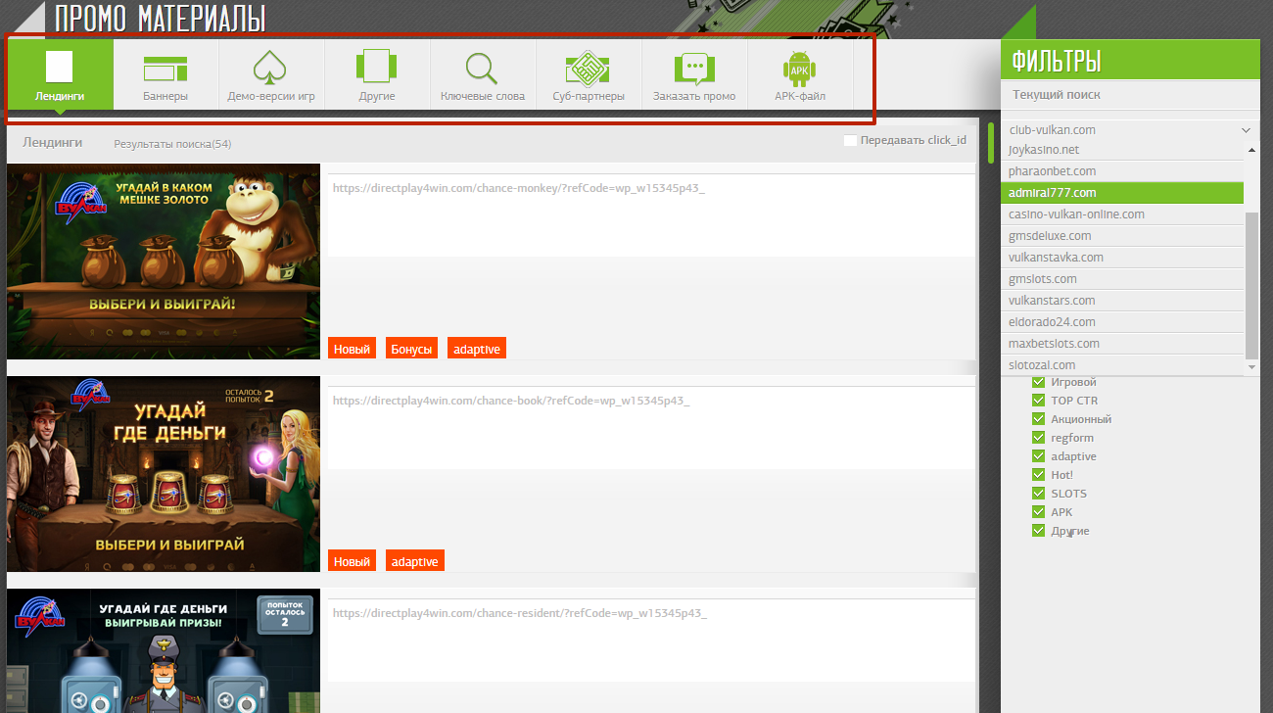
Task: Click the Текущий поиск heading
Action: coord(1057,95)
